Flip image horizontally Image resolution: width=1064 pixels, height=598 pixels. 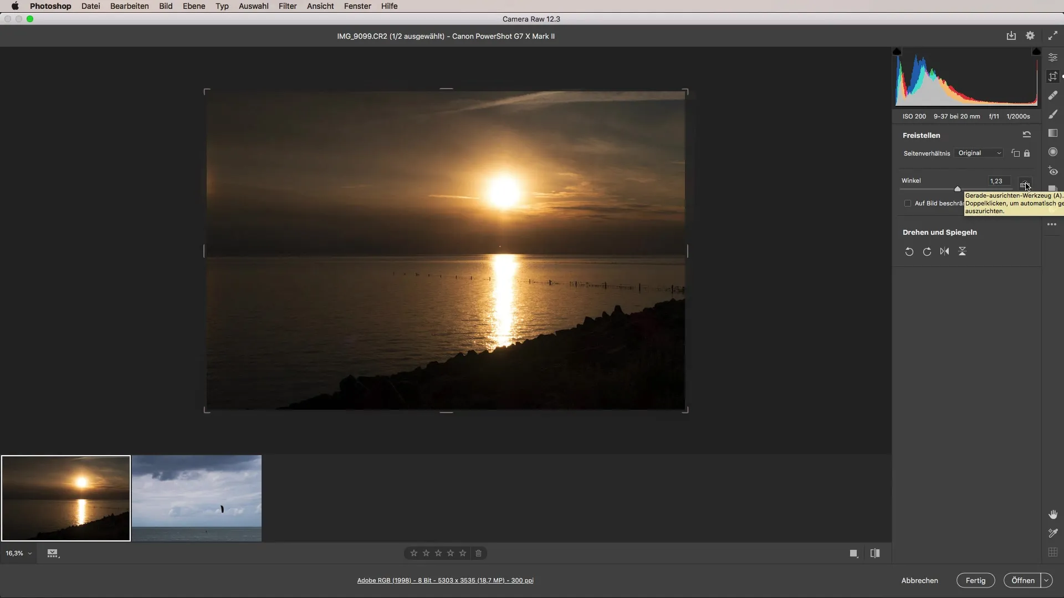(x=944, y=251)
